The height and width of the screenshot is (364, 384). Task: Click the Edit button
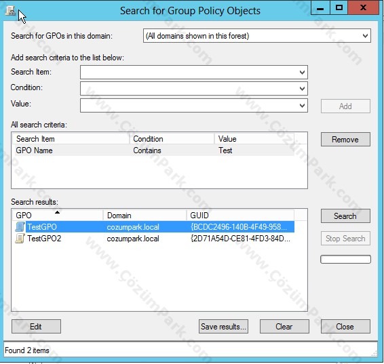(x=36, y=326)
